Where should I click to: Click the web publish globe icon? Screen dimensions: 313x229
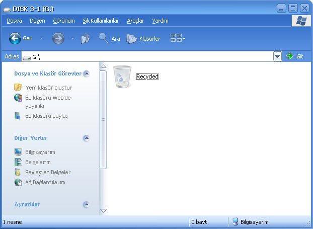click(x=18, y=98)
